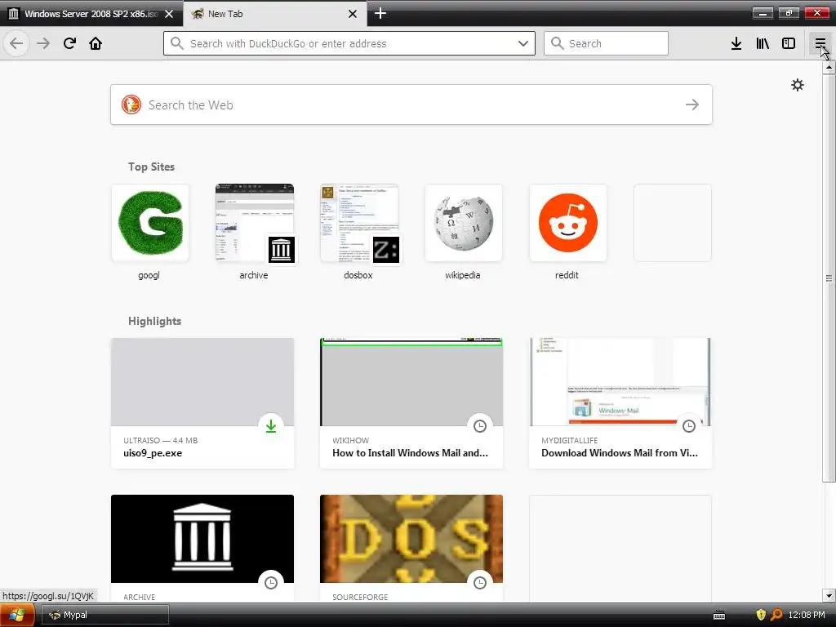The image size is (836, 627).
Task: Click magnifier icon in the Search box
Action: coord(557,43)
